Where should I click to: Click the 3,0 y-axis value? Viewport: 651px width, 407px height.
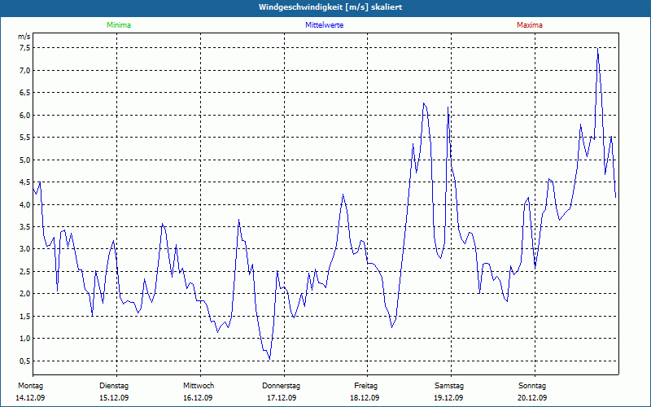point(25,249)
